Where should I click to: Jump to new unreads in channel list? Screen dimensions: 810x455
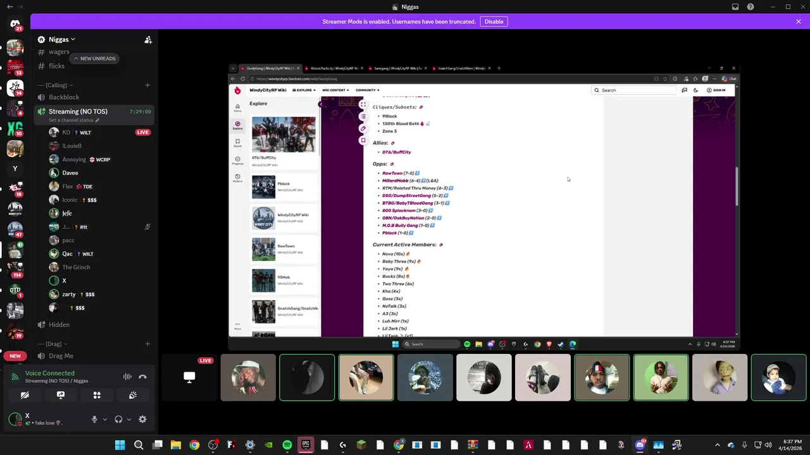pos(95,58)
